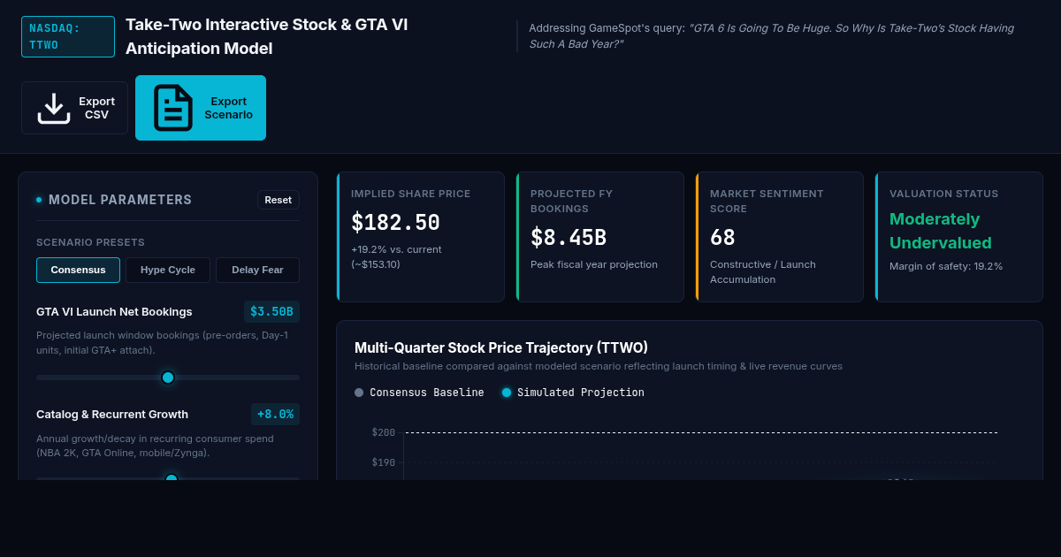The height and width of the screenshot is (557, 1061).
Task: Toggle the Simulated Projection legend item
Action: click(573, 393)
